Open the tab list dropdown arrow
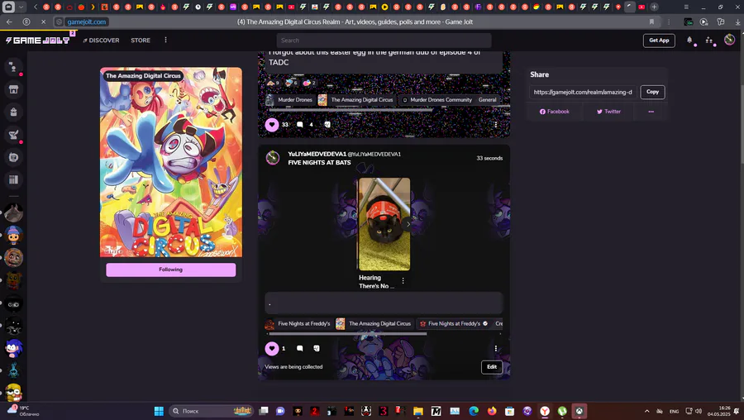Screen dimensions: 744x420 (x=21, y=7)
